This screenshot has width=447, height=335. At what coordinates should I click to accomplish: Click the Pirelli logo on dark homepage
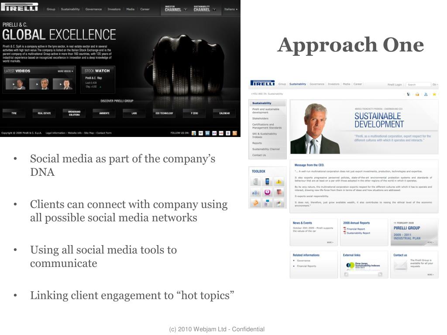click(19, 7)
